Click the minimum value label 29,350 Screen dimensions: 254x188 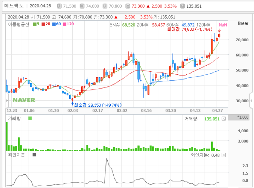pyautogui.click(x=98, y=105)
